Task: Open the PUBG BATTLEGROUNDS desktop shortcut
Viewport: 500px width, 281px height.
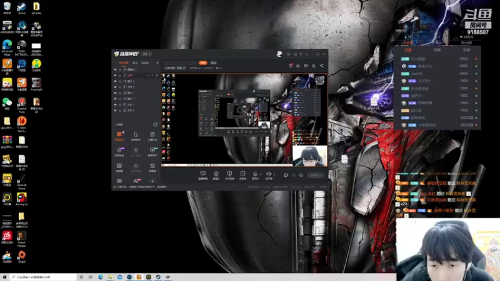Action: click(x=22, y=48)
